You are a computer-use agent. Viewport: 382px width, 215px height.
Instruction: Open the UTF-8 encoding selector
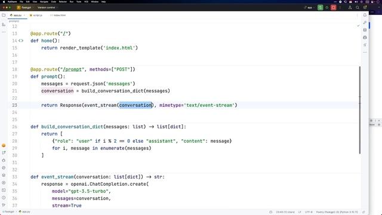(x=309, y=212)
